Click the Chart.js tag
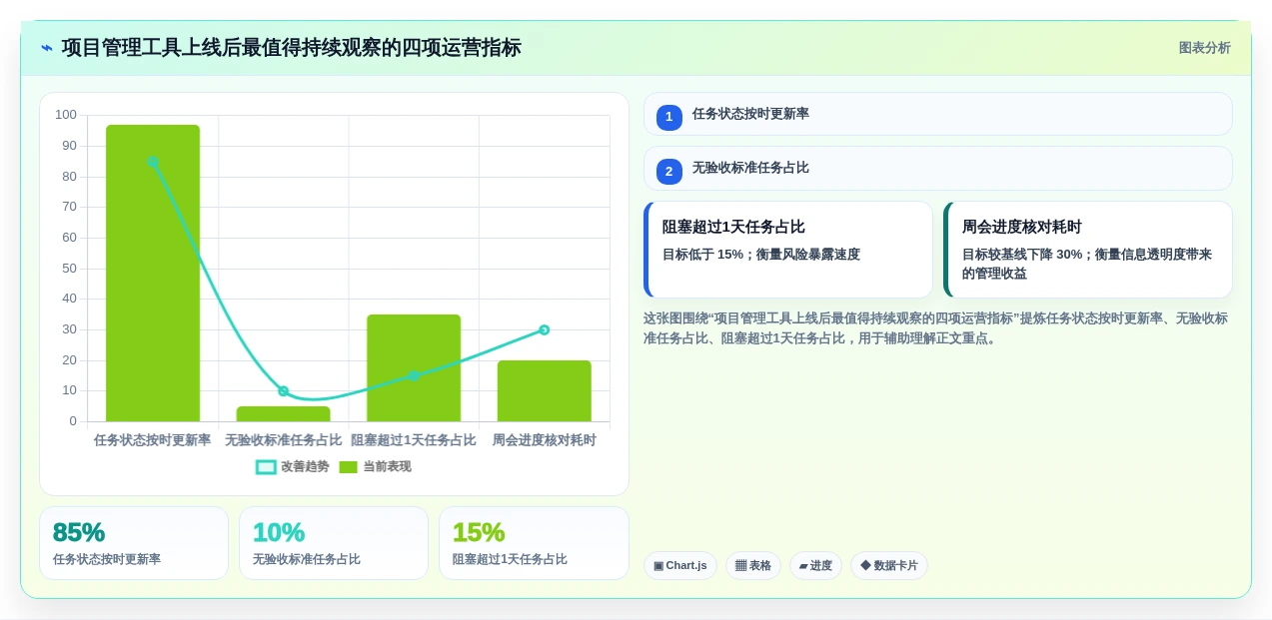This screenshot has height=620, width=1272. click(x=679, y=565)
